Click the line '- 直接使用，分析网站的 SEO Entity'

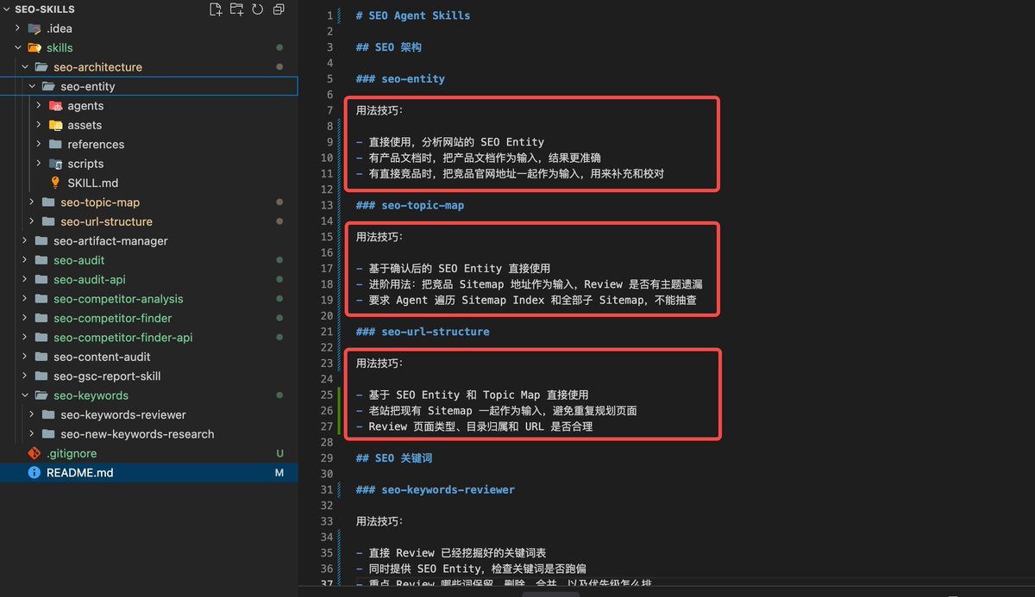(x=450, y=142)
